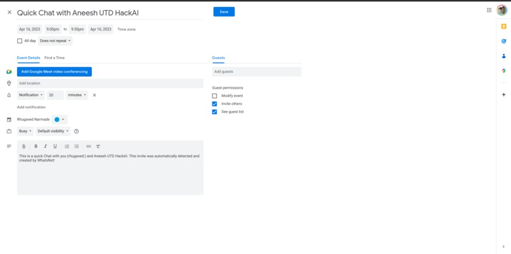This screenshot has width=511, height=254.
Task: Open the minutes unit dropdown
Action: [x=77, y=95]
